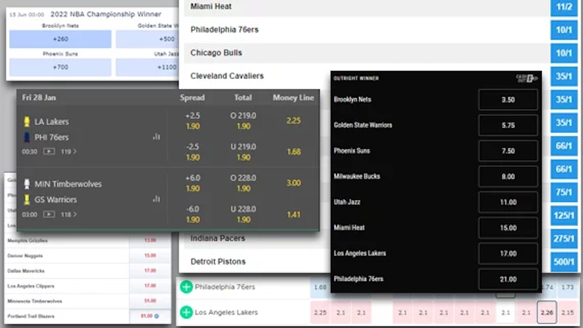Image resolution: width=583 pixels, height=328 pixels.
Task: Open match stats for PHI 76ers game
Action: coord(156,137)
